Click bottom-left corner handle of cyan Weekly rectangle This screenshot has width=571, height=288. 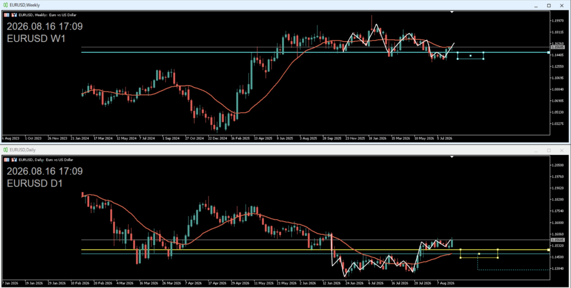click(x=458, y=59)
